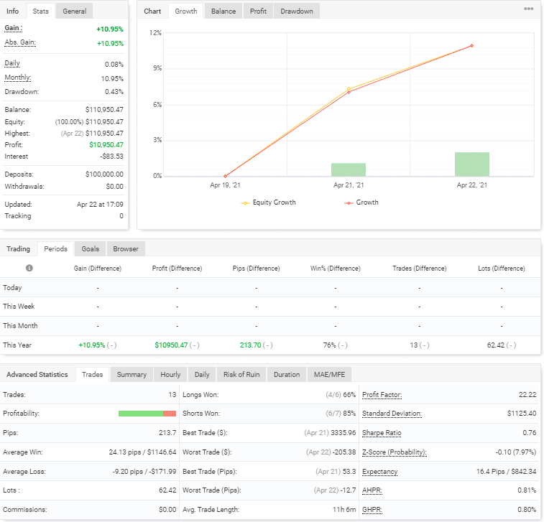Show the Hourly statistics tab
The height and width of the screenshot is (522, 544).
(x=170, y=375)
